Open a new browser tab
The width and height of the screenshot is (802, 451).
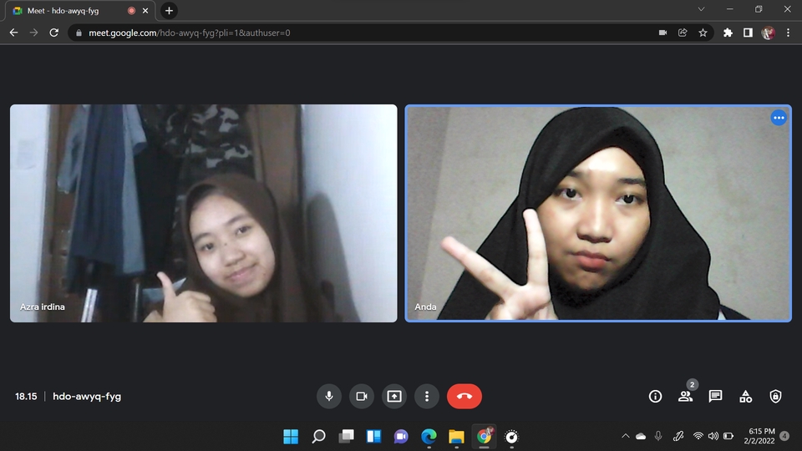coord(170,11)
